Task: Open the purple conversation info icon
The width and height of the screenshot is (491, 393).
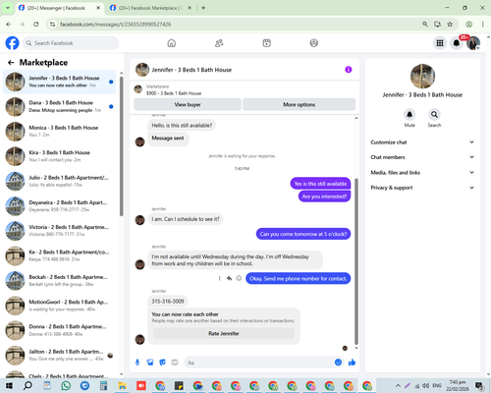Action: (349, 70)
